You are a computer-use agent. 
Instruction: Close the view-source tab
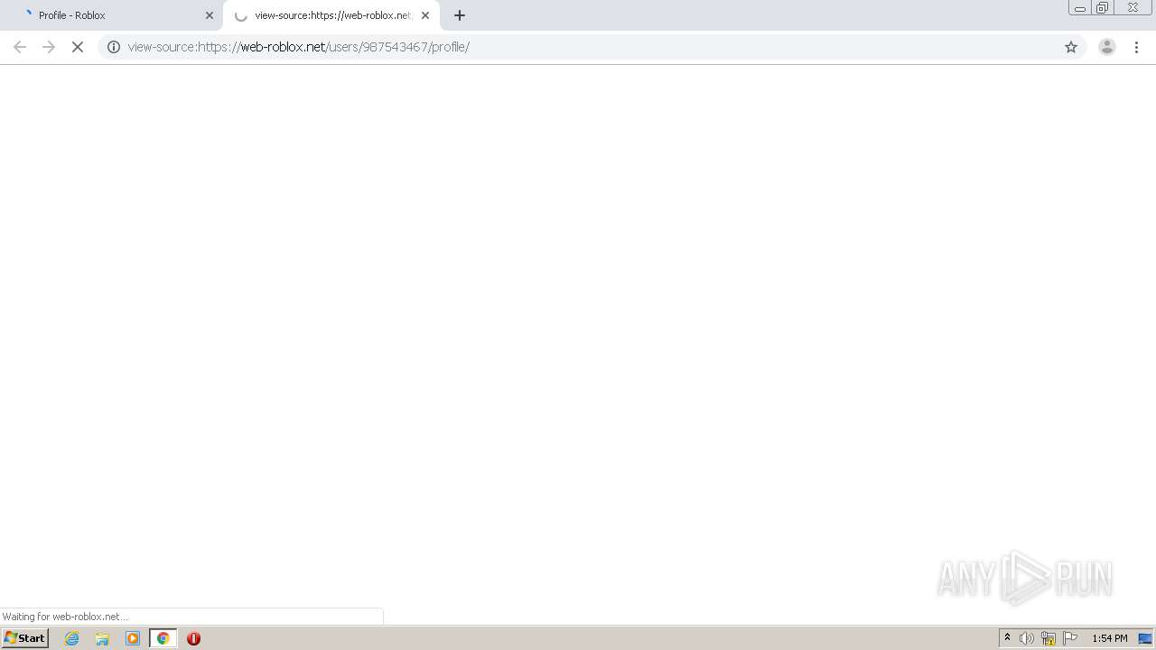tap(425, 15)
